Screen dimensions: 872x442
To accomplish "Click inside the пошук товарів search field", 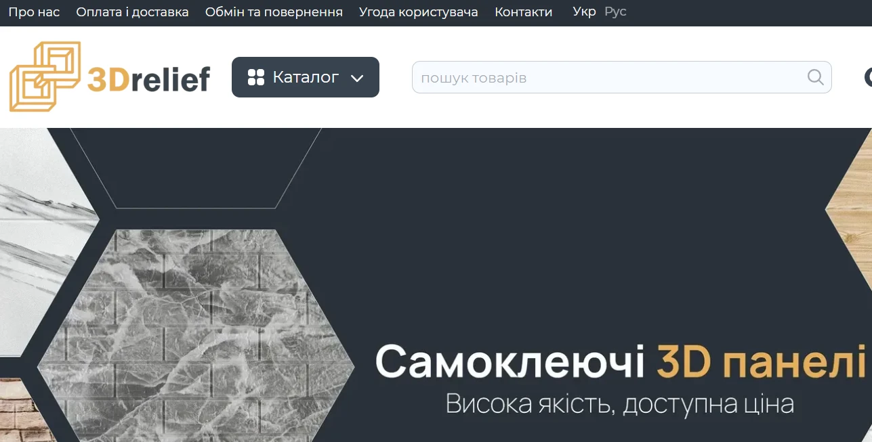I will [x=576, y=76].
